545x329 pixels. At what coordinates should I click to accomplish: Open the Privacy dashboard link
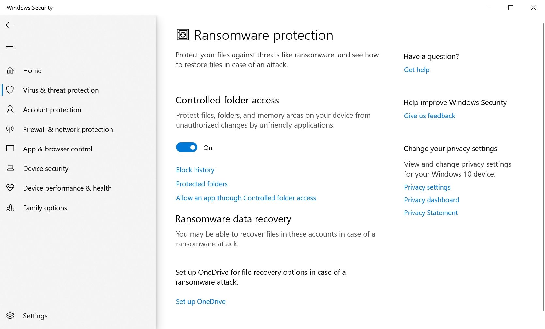pyautogui.click(x=431, y=200)
